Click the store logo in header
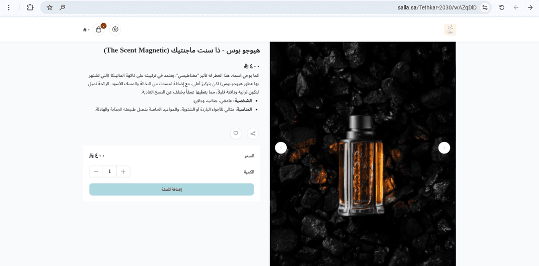This screenshot has width=539, height=266. pos(450,29)
